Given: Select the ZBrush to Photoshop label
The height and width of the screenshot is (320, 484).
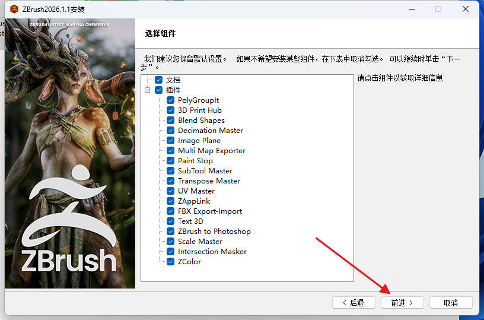Looking at the screenshot, I should (x=214, y=232).
